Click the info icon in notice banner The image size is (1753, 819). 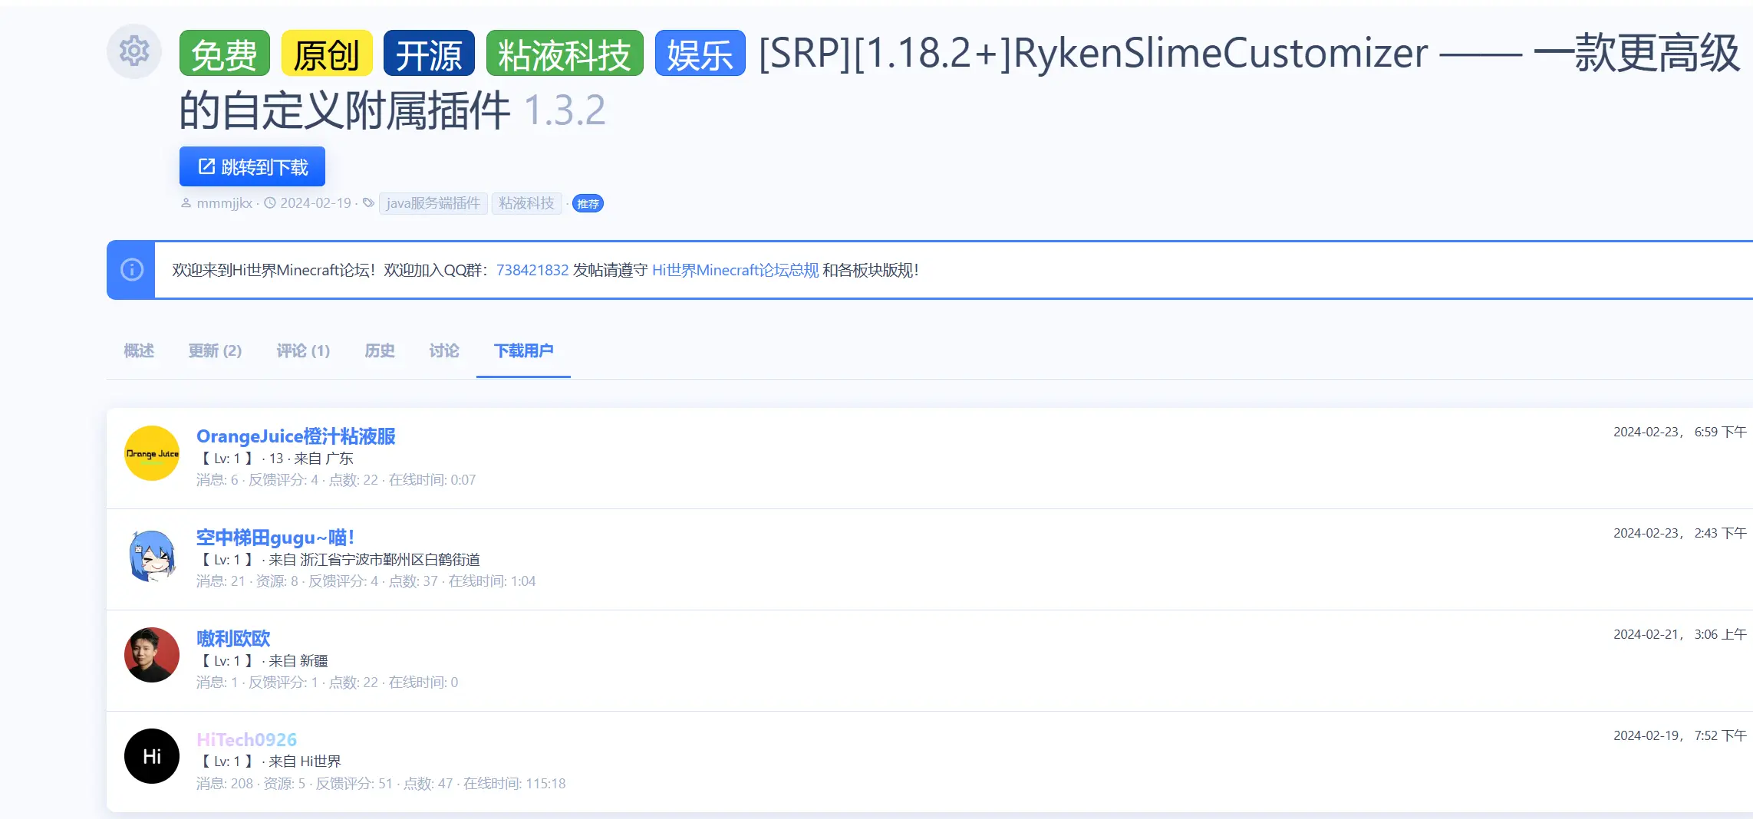coord(132,270)
